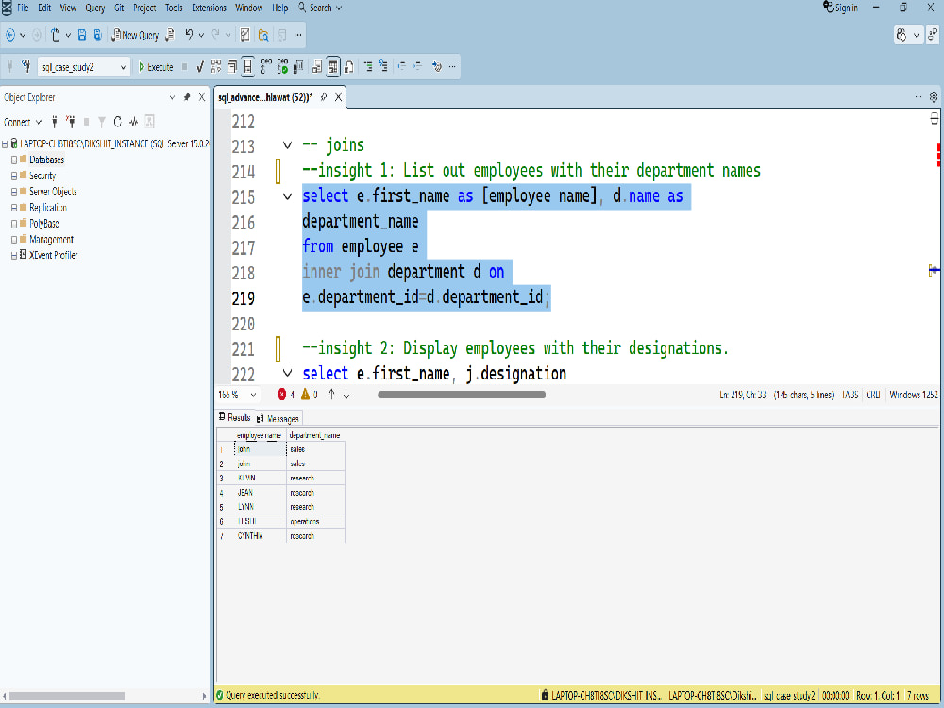Open the Find in Files folder-search icon
The image size is (944, 708).
tap(263, 35)
